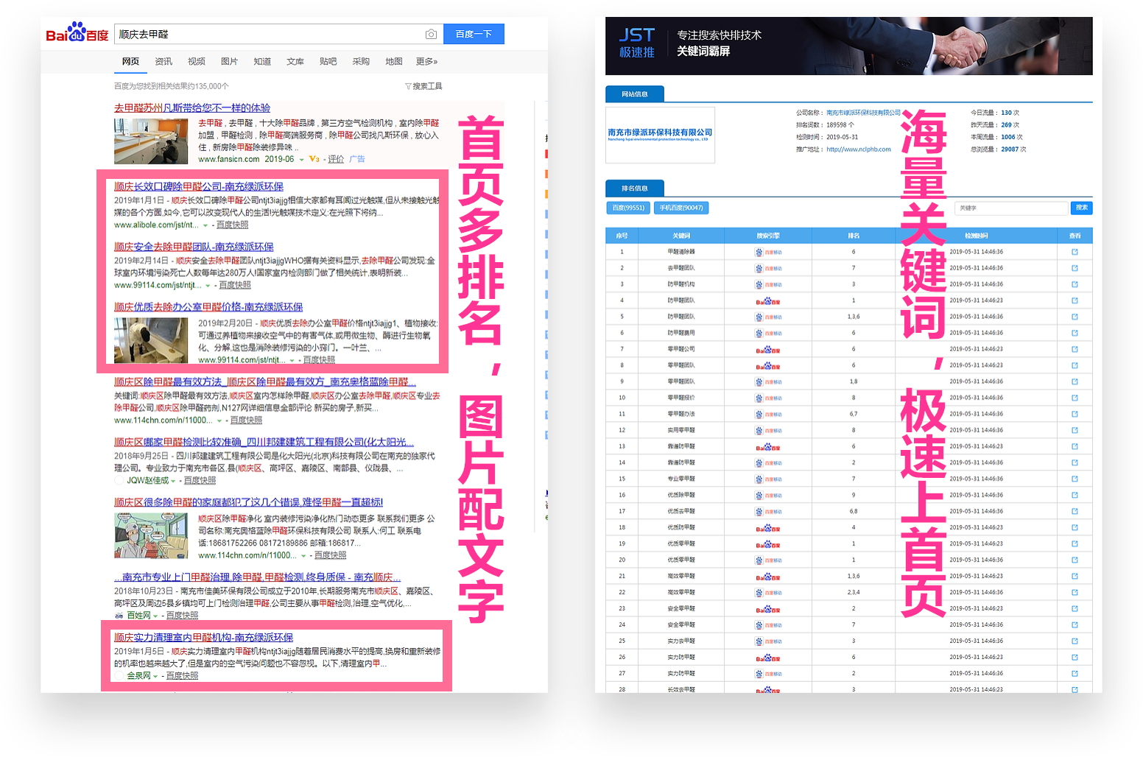The width and height of the screenshot is (1143, 757).
Task: Open view icon for row 12 实用零甲醛
Action: [x=1075, y=430]
